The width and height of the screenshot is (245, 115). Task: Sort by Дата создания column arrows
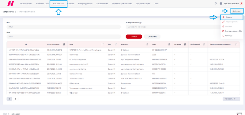(64, 44)
